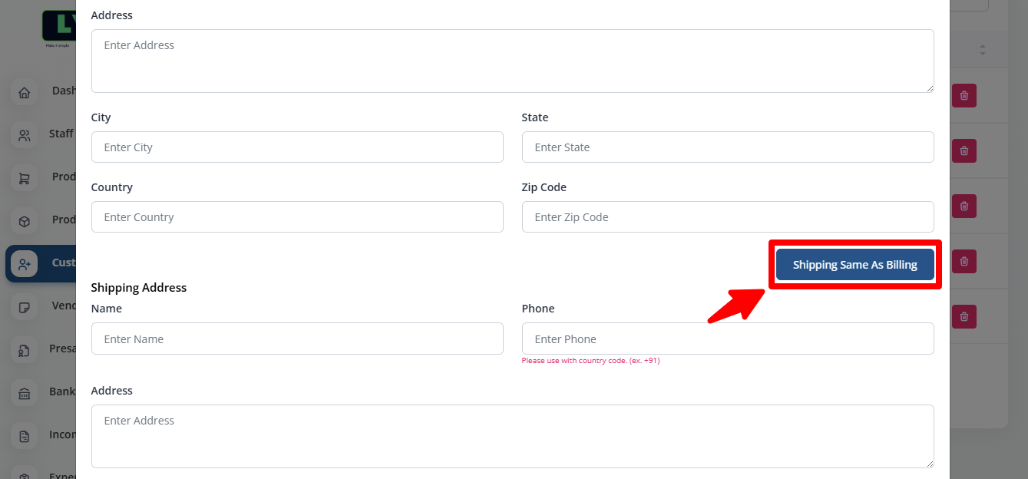This screenshot has width=1028, height=479.
Task: Click the Shipping Same As Billing button
Action: (854, 265)
